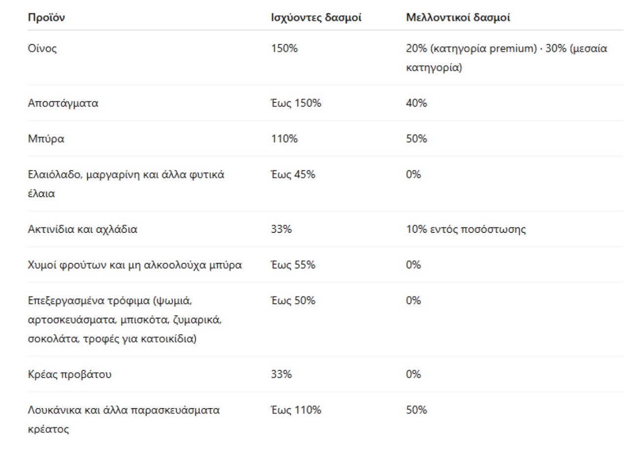Select the premium and mid-category wine future tariff text

click(x=507, y=58)
